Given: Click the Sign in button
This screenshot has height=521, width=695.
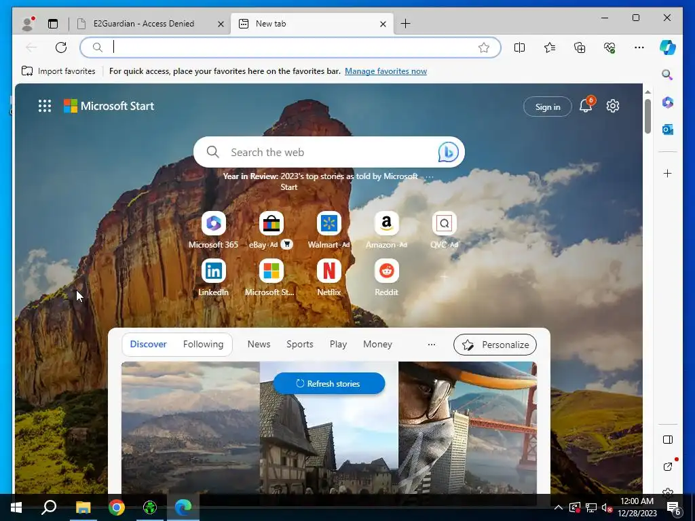Looking at the screenshot, I should point(548,107).
